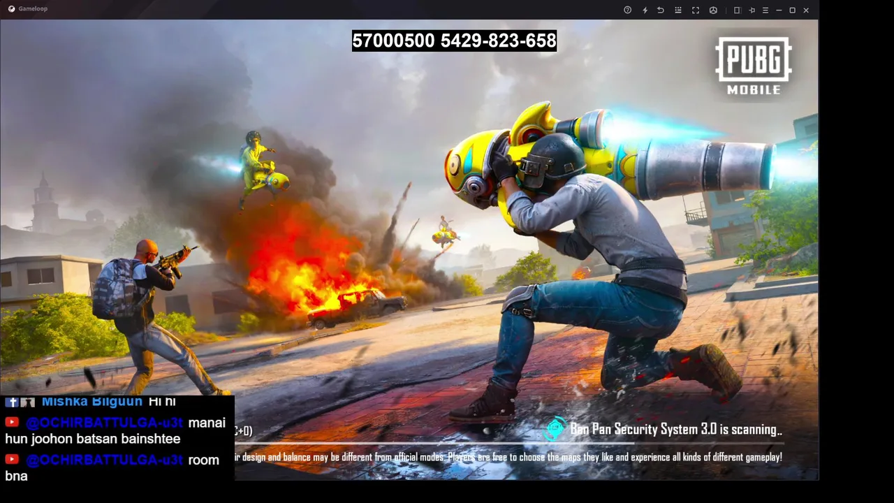This screenshot has height=503, width=894.
Task: Toggle the side panel layout icon
Action: pos(737,10)
